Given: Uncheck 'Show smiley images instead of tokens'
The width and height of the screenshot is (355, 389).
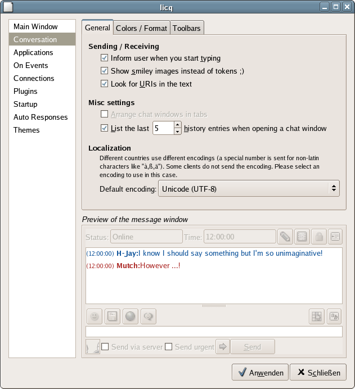Looking at the screenshot, I should [104, 71].
